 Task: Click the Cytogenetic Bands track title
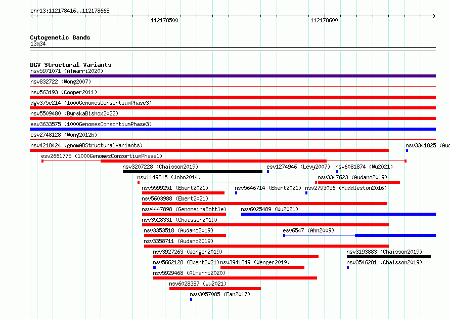click(60, 37)
